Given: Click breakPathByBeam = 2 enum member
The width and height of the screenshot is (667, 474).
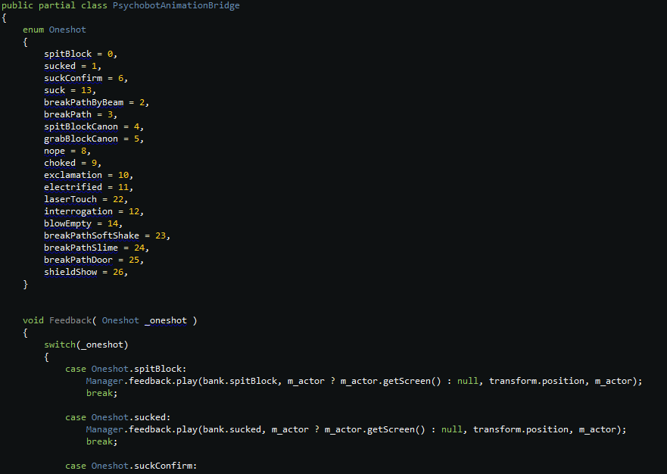Looking at the screenshot, I should (x=97, y=102).
